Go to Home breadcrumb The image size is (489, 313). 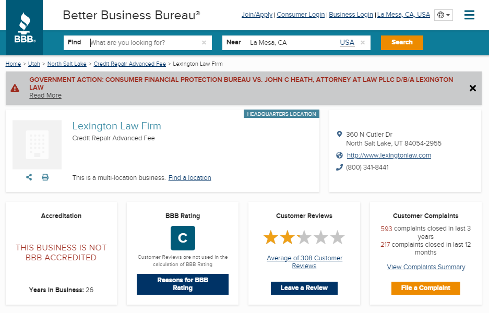pyautogui.click(x=13, y=64)
